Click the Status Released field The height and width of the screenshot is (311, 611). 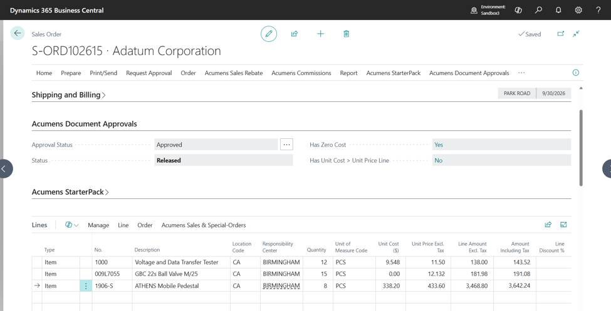tap(224, 160)
